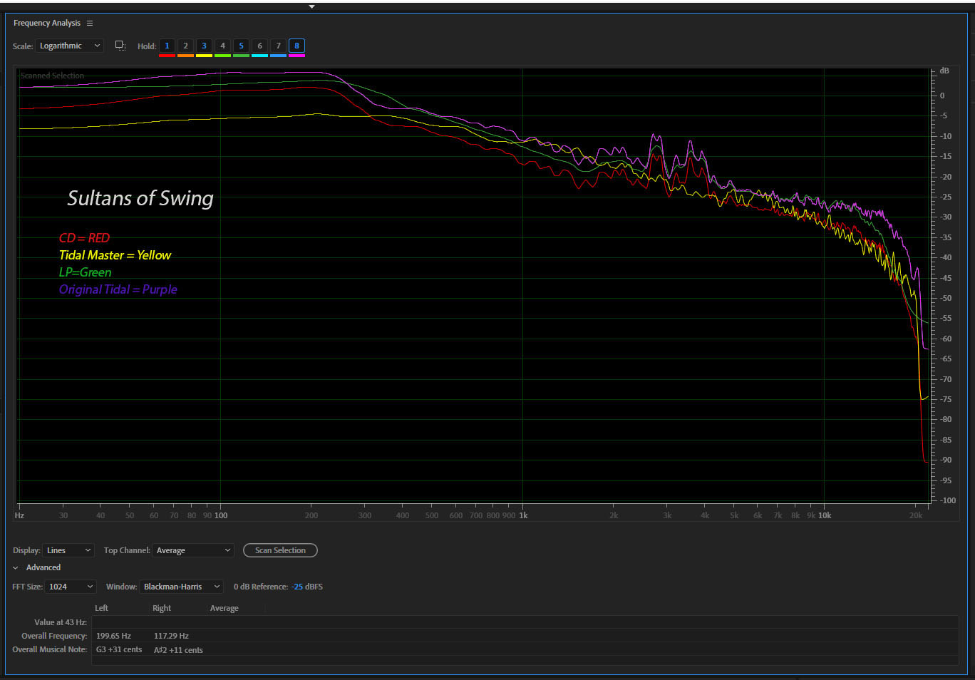The image size is (975, 680).
Task: Click the Scanned Selection label in graph
Action: click(52, 76)
